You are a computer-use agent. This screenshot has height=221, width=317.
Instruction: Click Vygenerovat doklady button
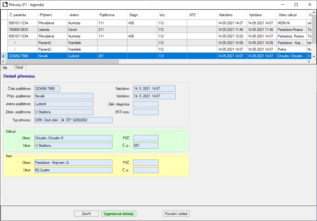click(x=119, y=214)
